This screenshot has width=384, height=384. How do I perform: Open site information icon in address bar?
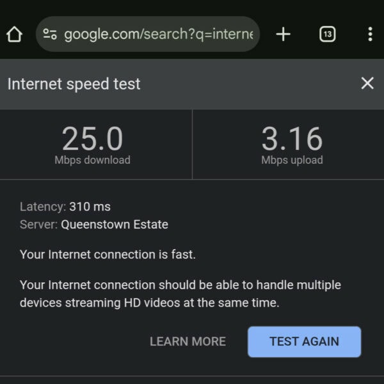click(x=50, y=35)
